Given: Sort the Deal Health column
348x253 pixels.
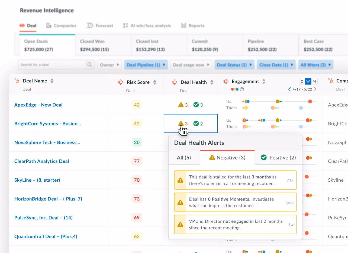Looking at the screenshot, I should (212, 82).
